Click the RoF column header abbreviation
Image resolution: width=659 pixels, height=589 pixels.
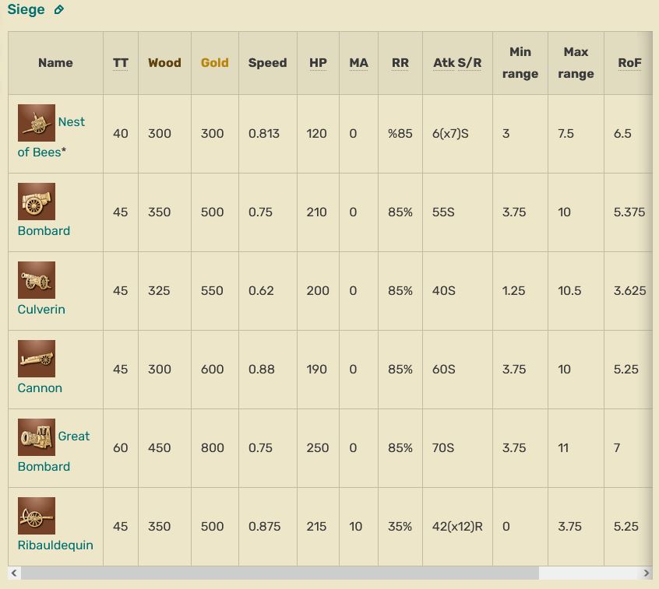(629, 62)
